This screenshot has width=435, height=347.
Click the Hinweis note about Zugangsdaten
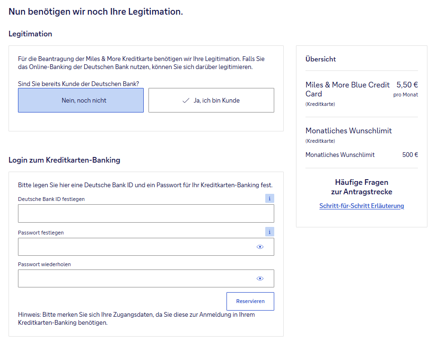click(x=136, y=319)
